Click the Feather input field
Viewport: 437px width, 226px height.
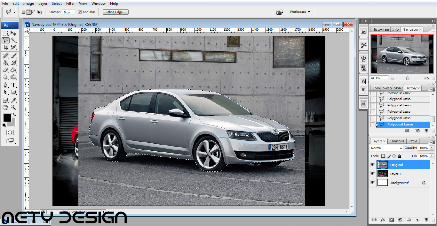[68, 12]
